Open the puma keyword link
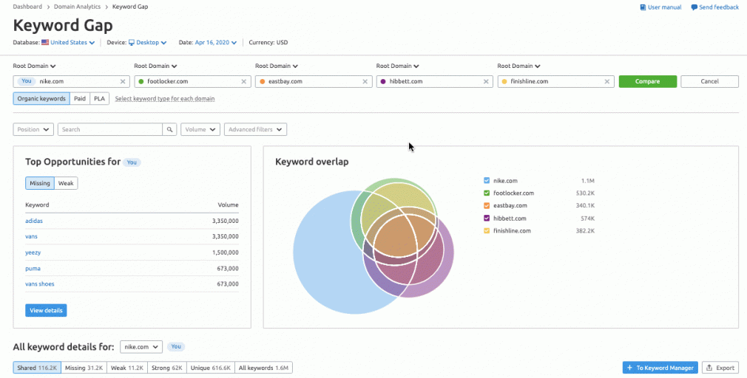The height and width of the screenshot is (378, 747). pos(33,269)
